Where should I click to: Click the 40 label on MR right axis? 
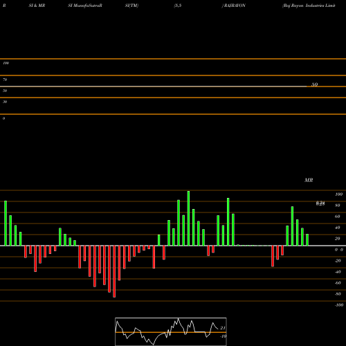tap(338, 228)
